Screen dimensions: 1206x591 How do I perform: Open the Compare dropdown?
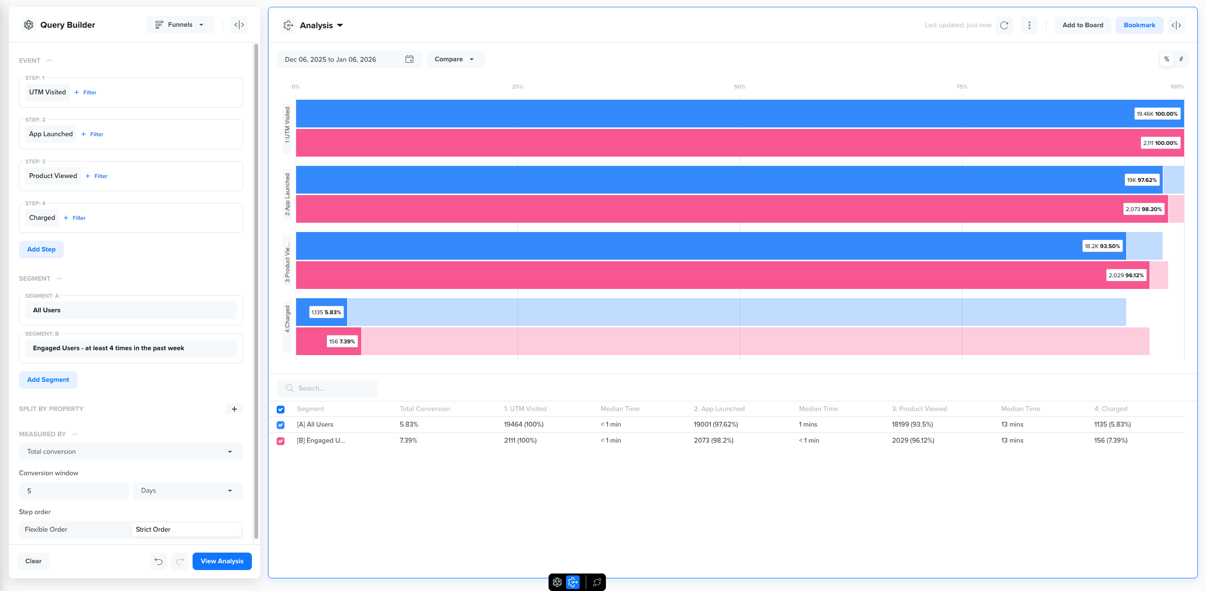pos(455,59)
